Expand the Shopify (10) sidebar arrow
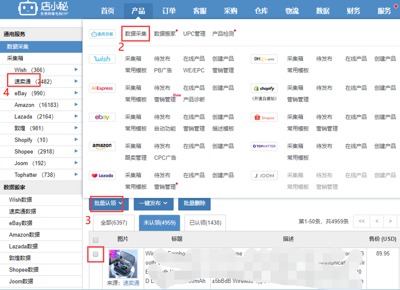400x290 pixels. pos(76,139)
